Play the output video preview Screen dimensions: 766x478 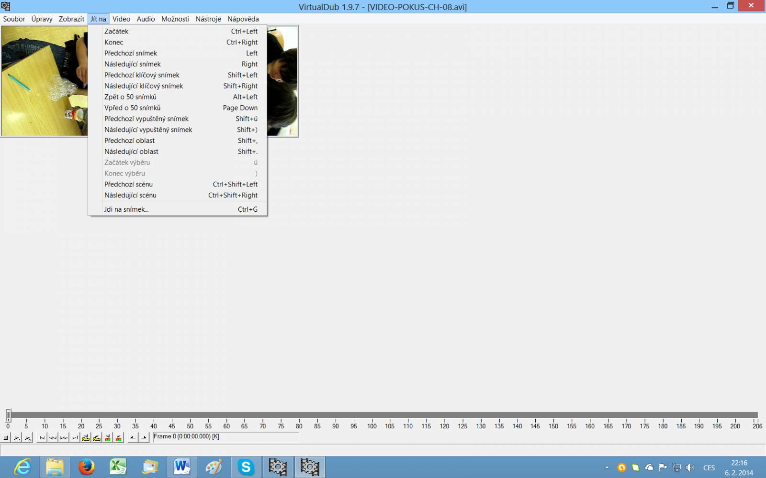tap(28, 437)
